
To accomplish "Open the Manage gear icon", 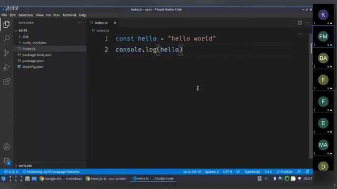I will (x=6, y=161).
